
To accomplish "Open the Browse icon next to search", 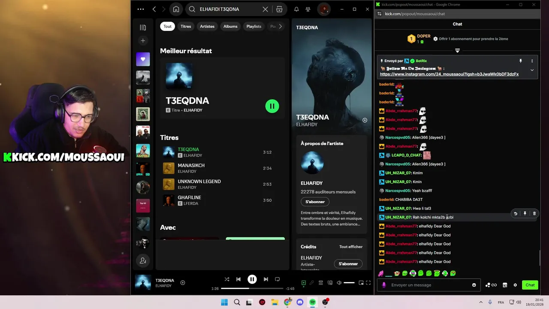I will click(x=279, y=9).
